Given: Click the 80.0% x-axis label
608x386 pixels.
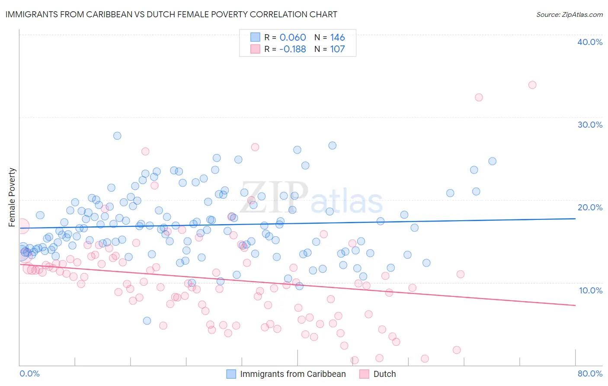Looking at the screenshot, I should point(590,373).
